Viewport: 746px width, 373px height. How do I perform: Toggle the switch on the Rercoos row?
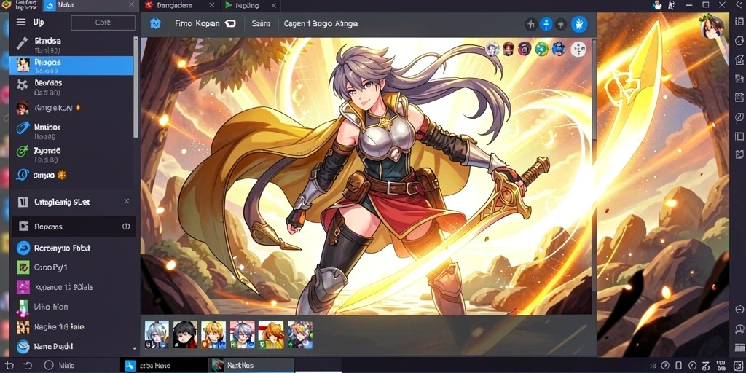tap(126, 227)
